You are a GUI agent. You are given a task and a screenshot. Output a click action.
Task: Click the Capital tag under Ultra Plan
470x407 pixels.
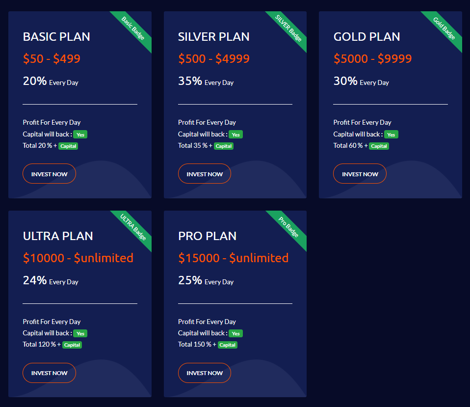coord(72,345)
